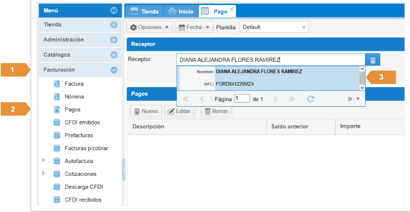Switch to the Tienda tab

[145, 11]
